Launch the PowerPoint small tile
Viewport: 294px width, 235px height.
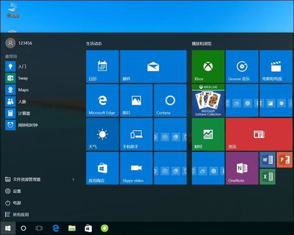click(x=285, y=160)
